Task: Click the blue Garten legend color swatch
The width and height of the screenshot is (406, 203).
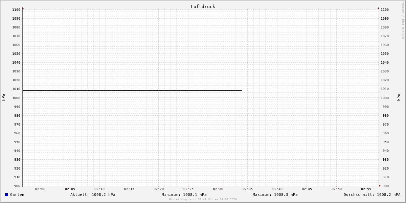Action: 6,195
